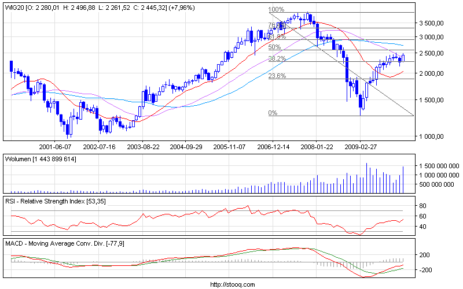Click the Wolumen panel label

41,160
